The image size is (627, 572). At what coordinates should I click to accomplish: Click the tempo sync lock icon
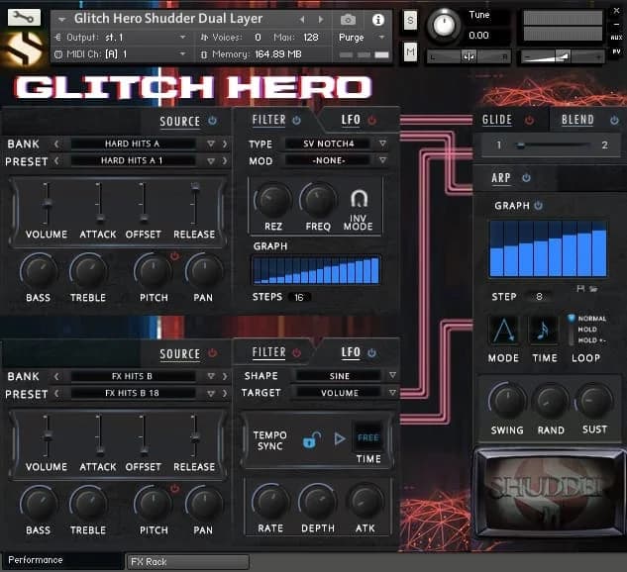click(310, 439)
